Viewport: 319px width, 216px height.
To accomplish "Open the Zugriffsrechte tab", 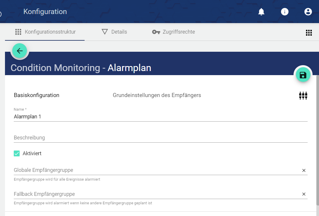I will pos(174,32).
